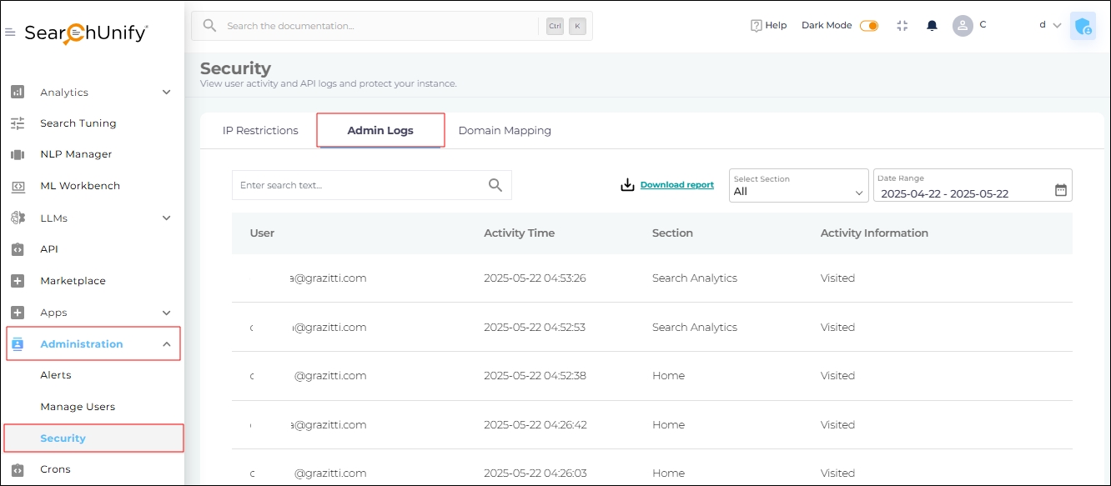Image resolution: width=1111 pixels, height=486 pixels.
Task: Collapse the Administration menu
Action: [166, 344]
